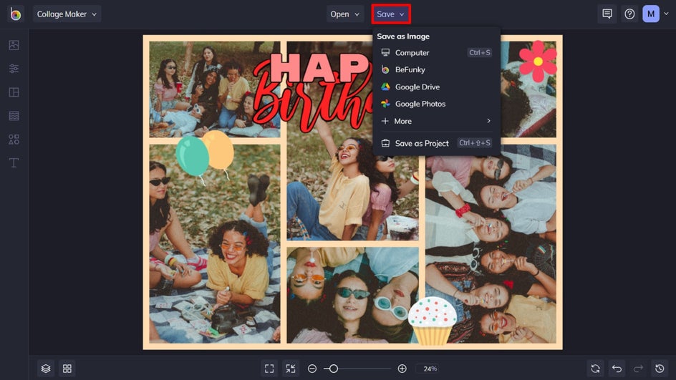The width and height of the screenshot is (676, 380).
Task: Open the Image Manager sidebar icon
Action: click(14, 45)
